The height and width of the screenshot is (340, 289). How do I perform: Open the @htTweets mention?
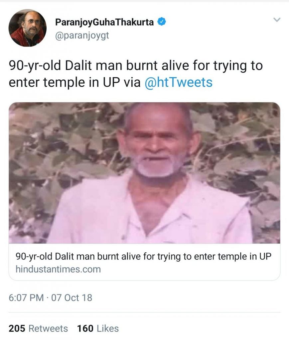(179, 82)
